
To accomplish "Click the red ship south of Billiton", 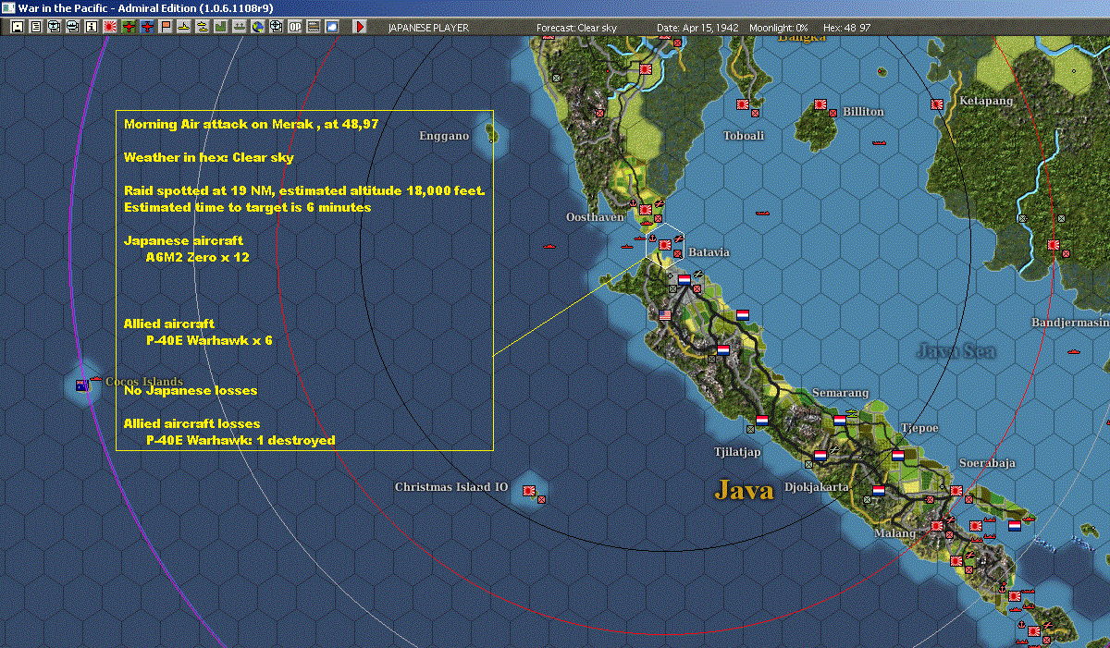I will pyautogui.click(x=880, y=144).
